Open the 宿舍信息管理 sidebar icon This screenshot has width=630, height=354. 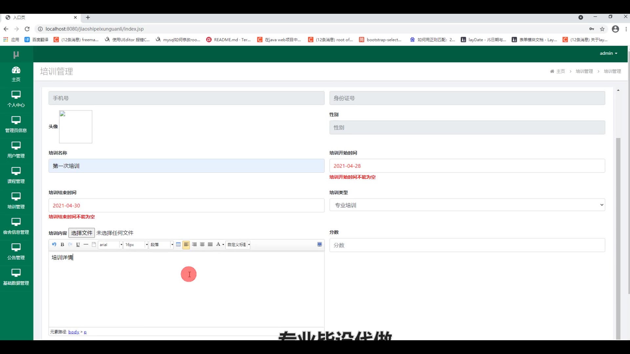point(16,226)
